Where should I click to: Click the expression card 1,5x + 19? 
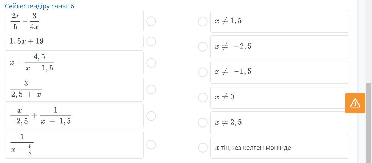[x=74, y=41]
